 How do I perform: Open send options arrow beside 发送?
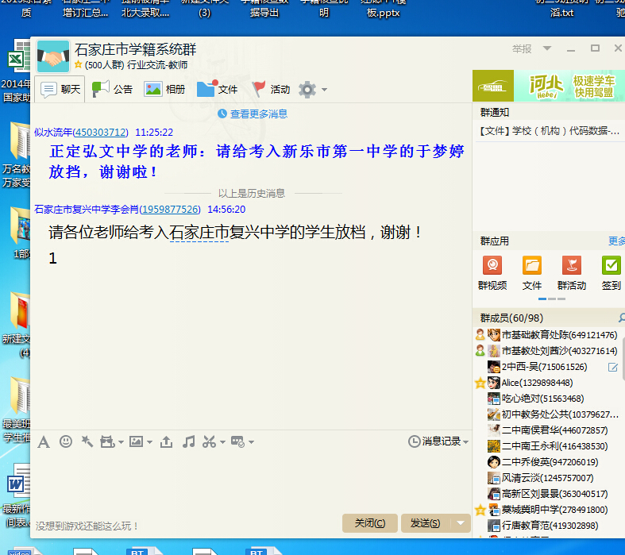(461, 523)
